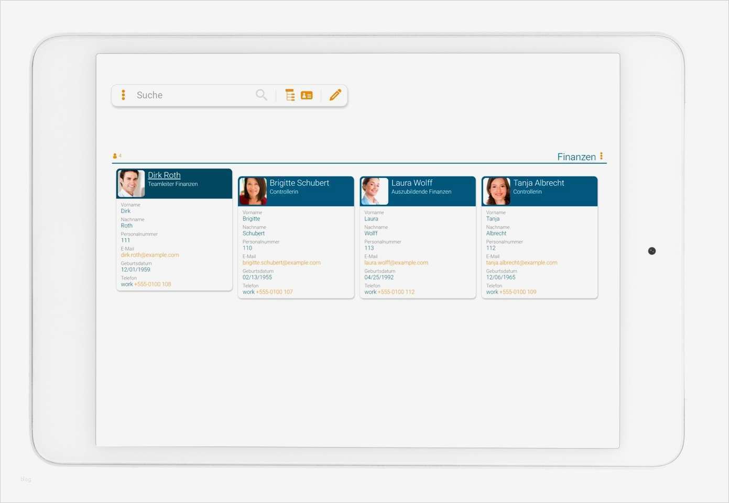Switch to the contact card view icon

pos(307,95)
